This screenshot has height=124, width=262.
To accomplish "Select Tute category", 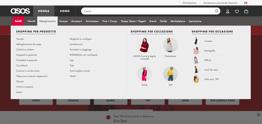I will pos(72,65).
